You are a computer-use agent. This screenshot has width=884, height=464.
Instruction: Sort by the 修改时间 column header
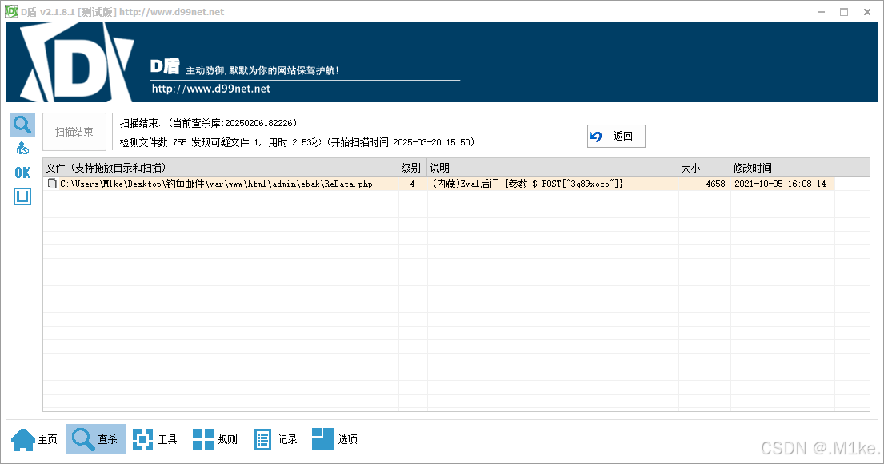782,168
